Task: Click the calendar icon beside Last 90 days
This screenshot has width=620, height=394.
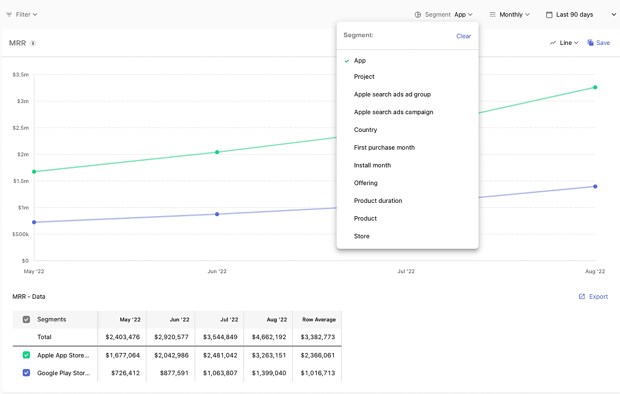Action: (x=549, y=14)
